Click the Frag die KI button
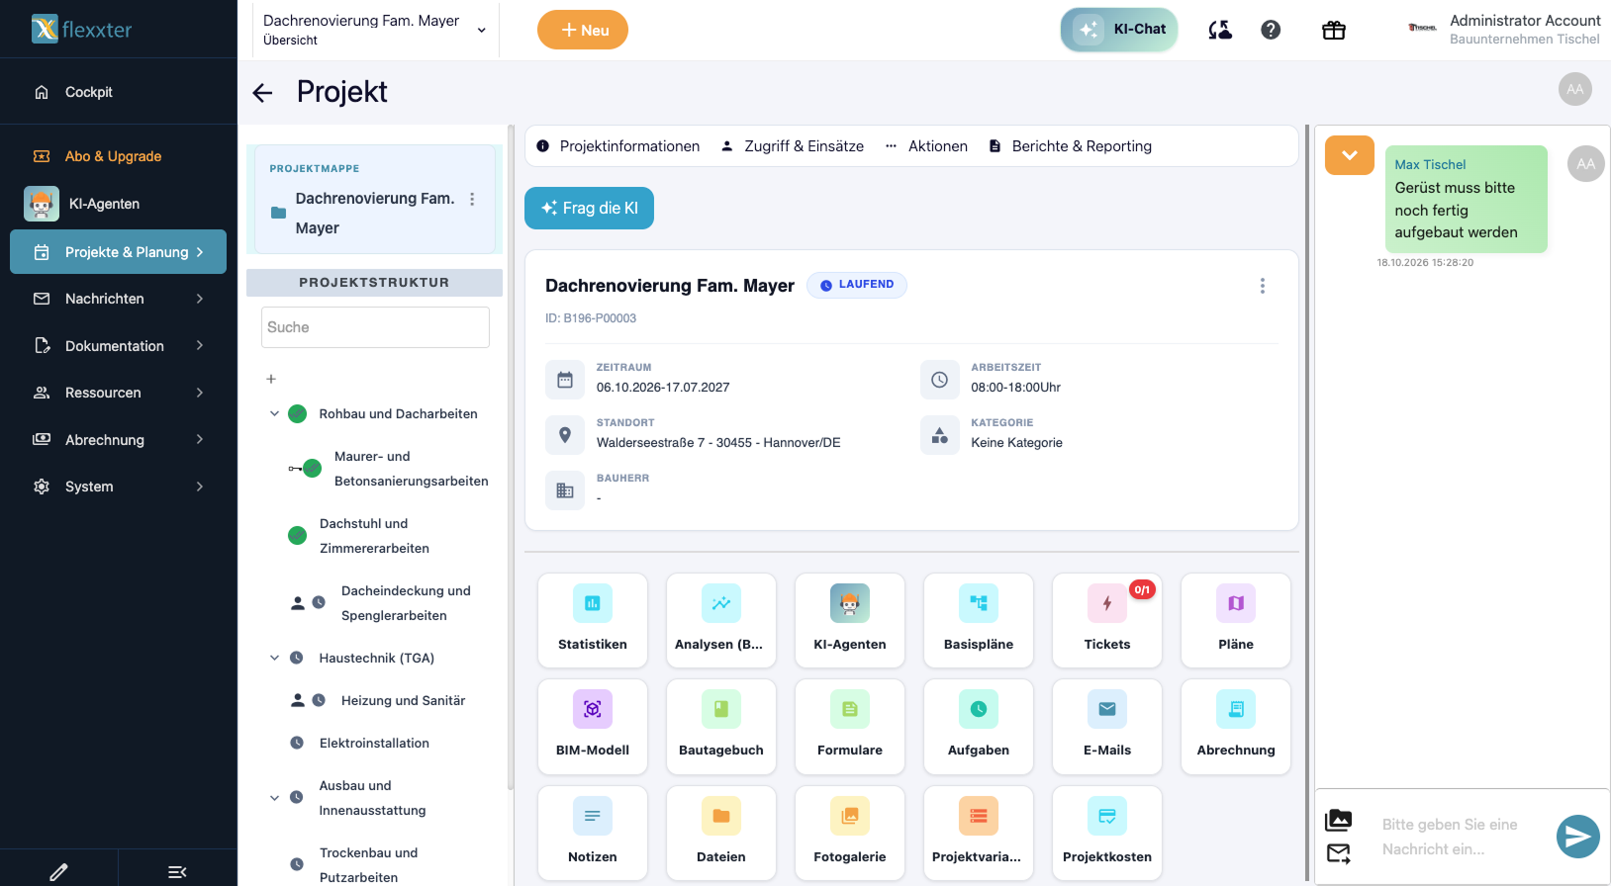The height and width of the screenshot is (886, 1611). click(x=589, y=208)
